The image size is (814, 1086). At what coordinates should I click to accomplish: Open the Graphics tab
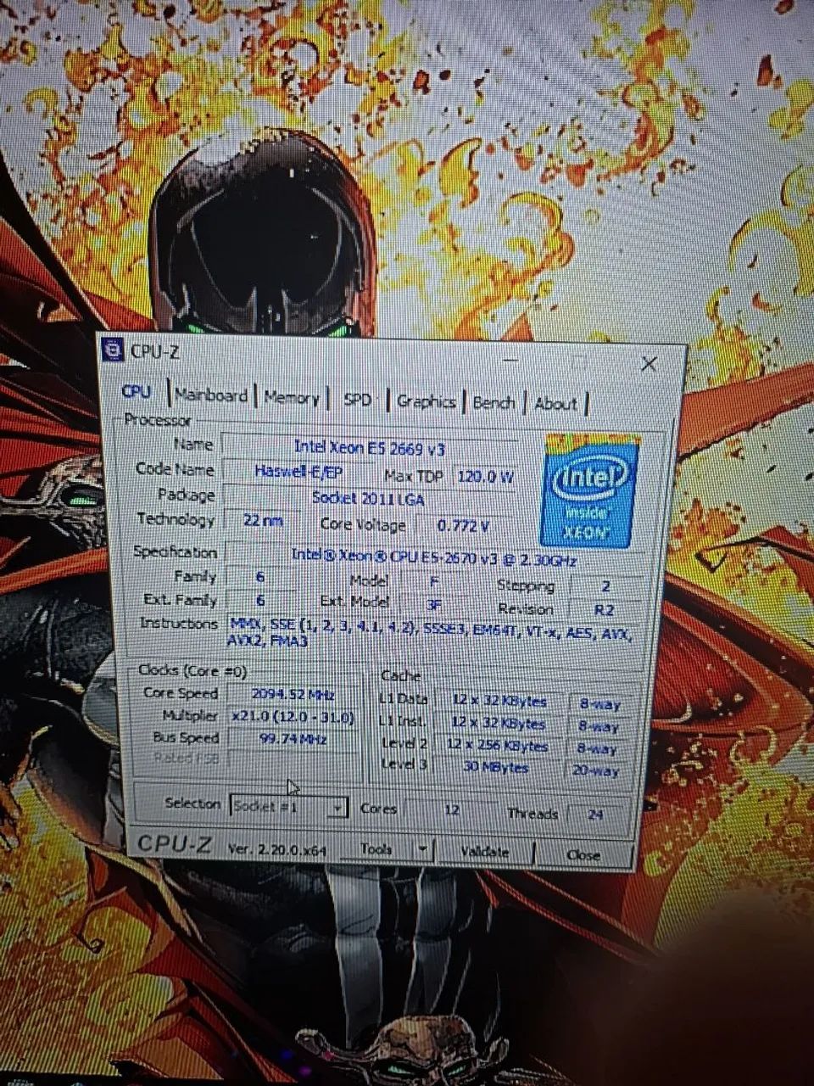(x=426, y=401)
